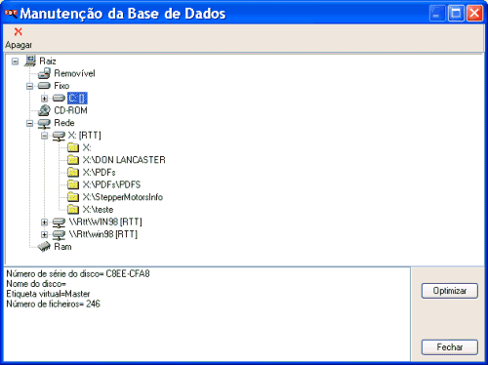Image resolution: width=488 pixels, height=365 pixels.
Task: Select the X:\teste label
Action: 98,210
